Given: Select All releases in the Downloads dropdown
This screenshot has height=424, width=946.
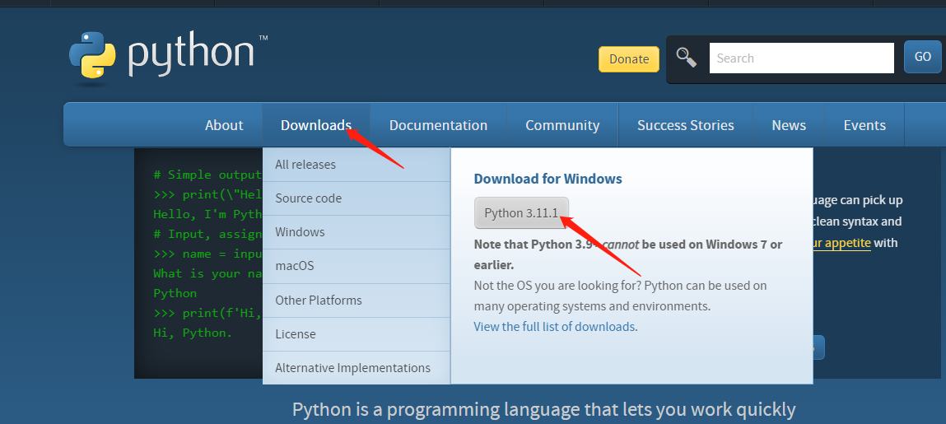Looking at the screenshot, I should 356,164.
